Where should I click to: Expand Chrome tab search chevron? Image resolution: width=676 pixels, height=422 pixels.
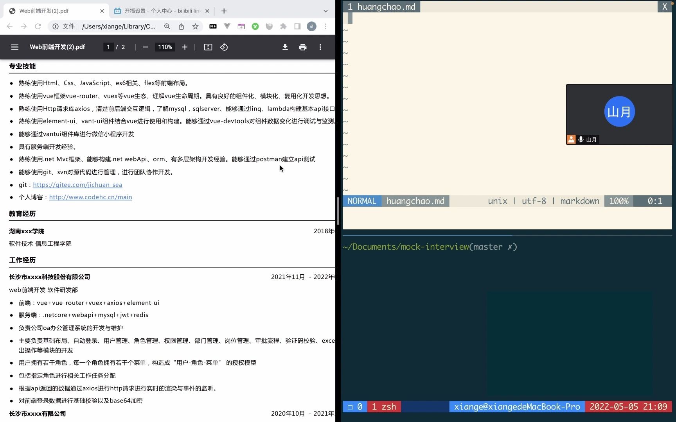tap(325, 11)
